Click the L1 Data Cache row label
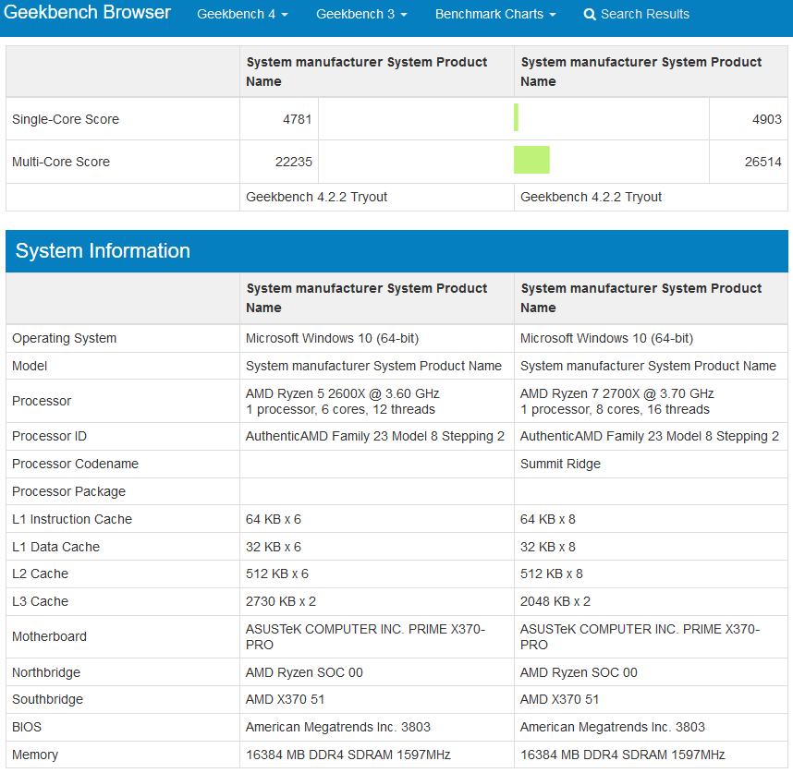The image size is (793, 773). [55, 547]
